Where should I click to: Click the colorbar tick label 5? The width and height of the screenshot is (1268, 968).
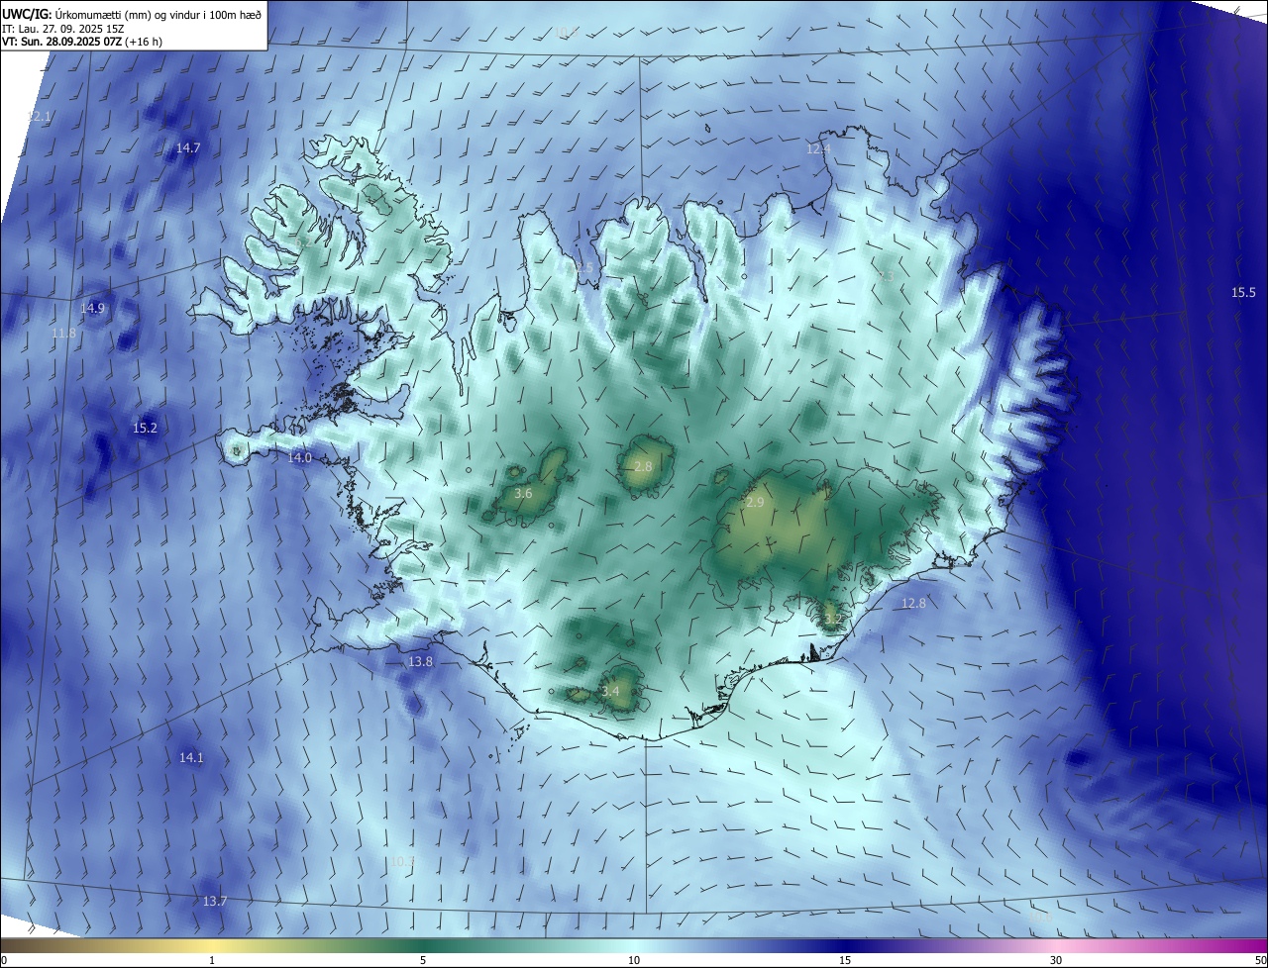(423, 960)
